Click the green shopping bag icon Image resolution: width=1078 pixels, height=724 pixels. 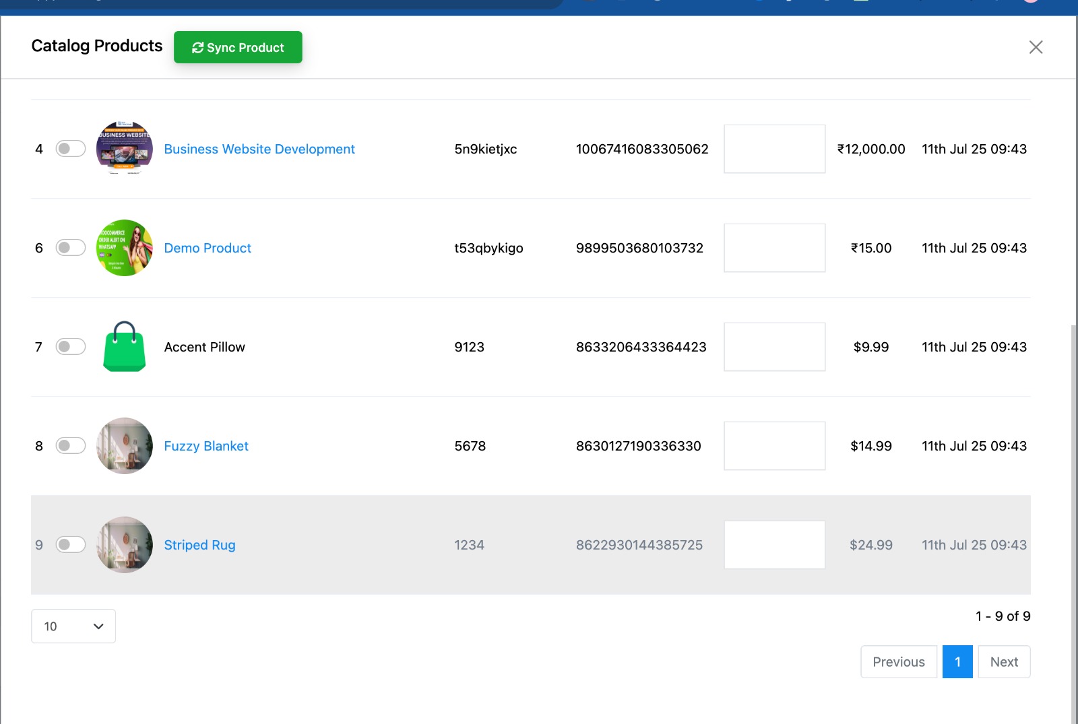125,347
